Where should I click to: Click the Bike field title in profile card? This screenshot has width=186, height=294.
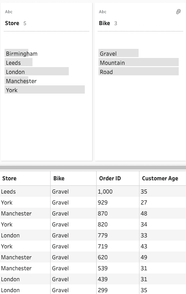(x=104, y=23)
